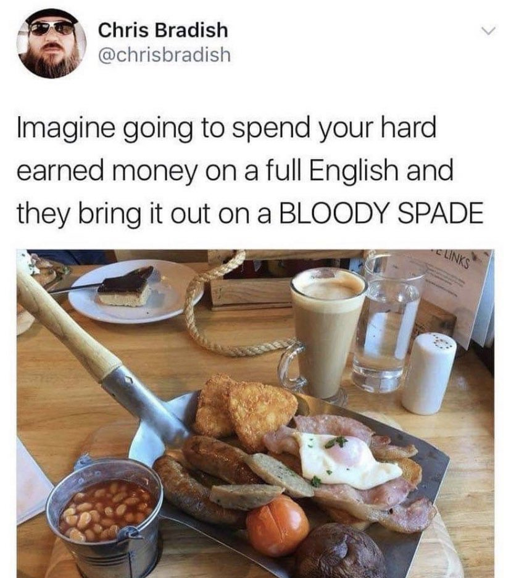
Task: Click the bucket of baked beans
Action: pyautogui.click(x=105, y=516)
